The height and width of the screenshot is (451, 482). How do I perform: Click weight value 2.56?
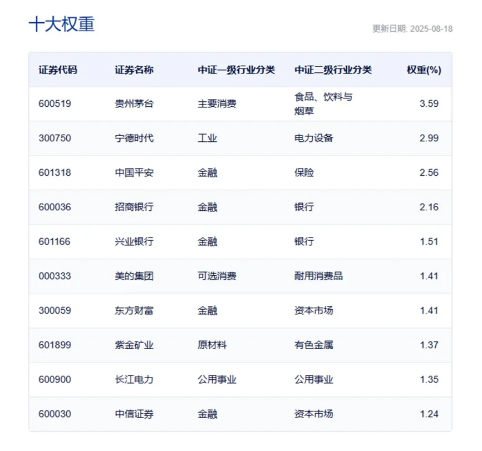[429, 172]
